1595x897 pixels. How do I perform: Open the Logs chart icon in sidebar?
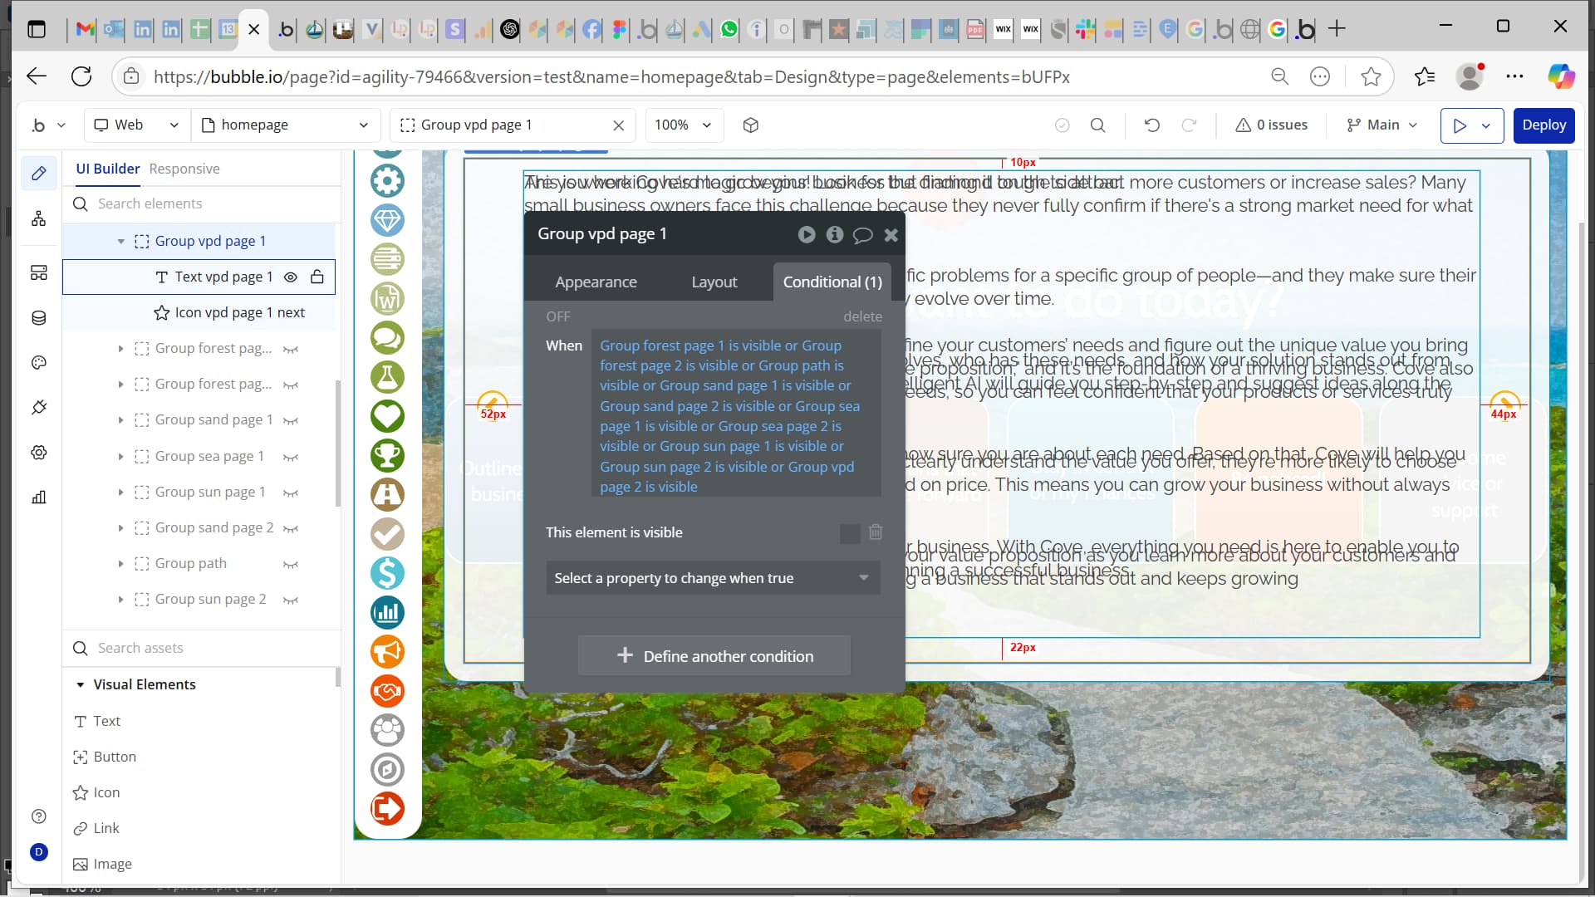point(39,498)
